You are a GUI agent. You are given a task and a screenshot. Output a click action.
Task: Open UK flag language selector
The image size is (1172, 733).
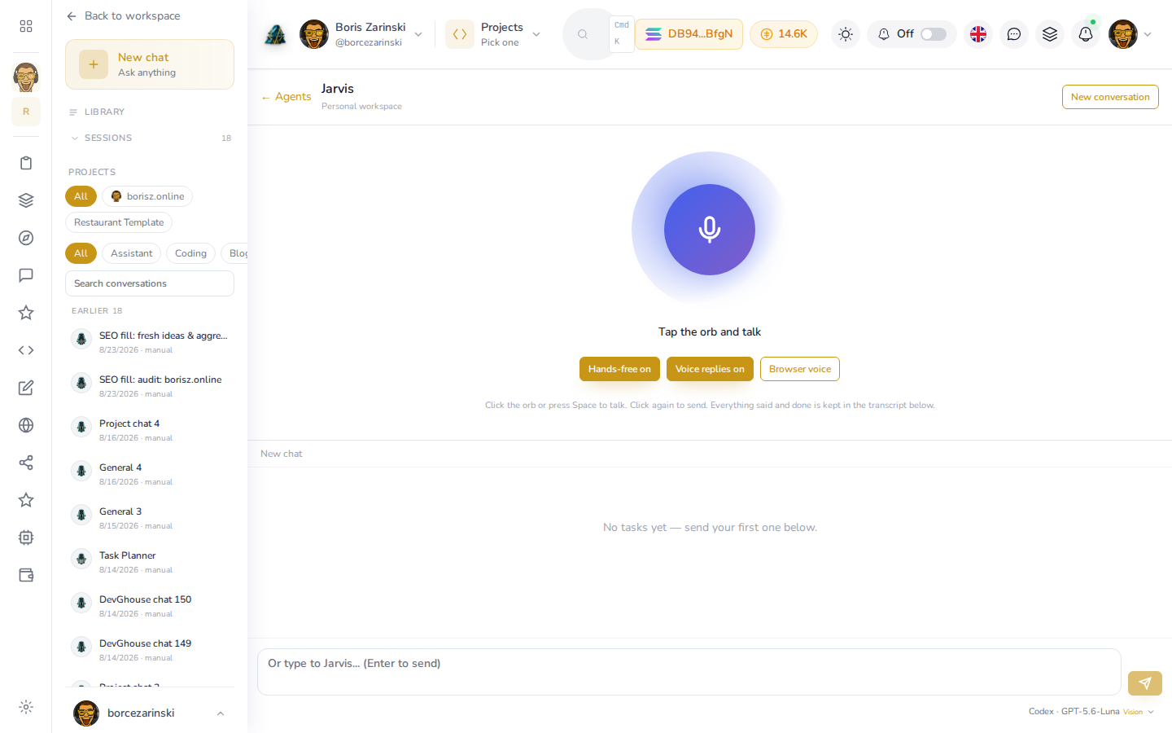click(x=978, y=34)
